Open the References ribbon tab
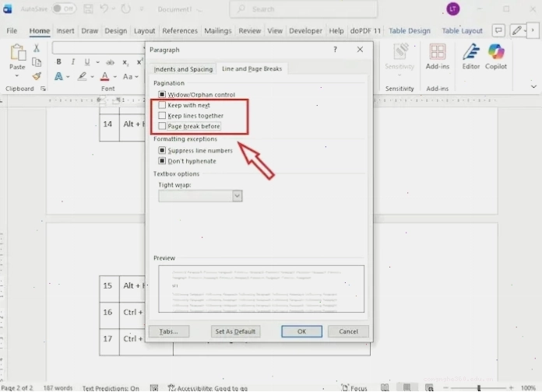The image size is (542, 392). coord(180,31)
